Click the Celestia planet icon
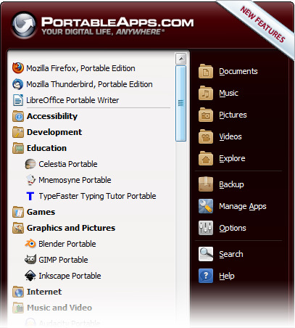295x328 pixels. 30,164
